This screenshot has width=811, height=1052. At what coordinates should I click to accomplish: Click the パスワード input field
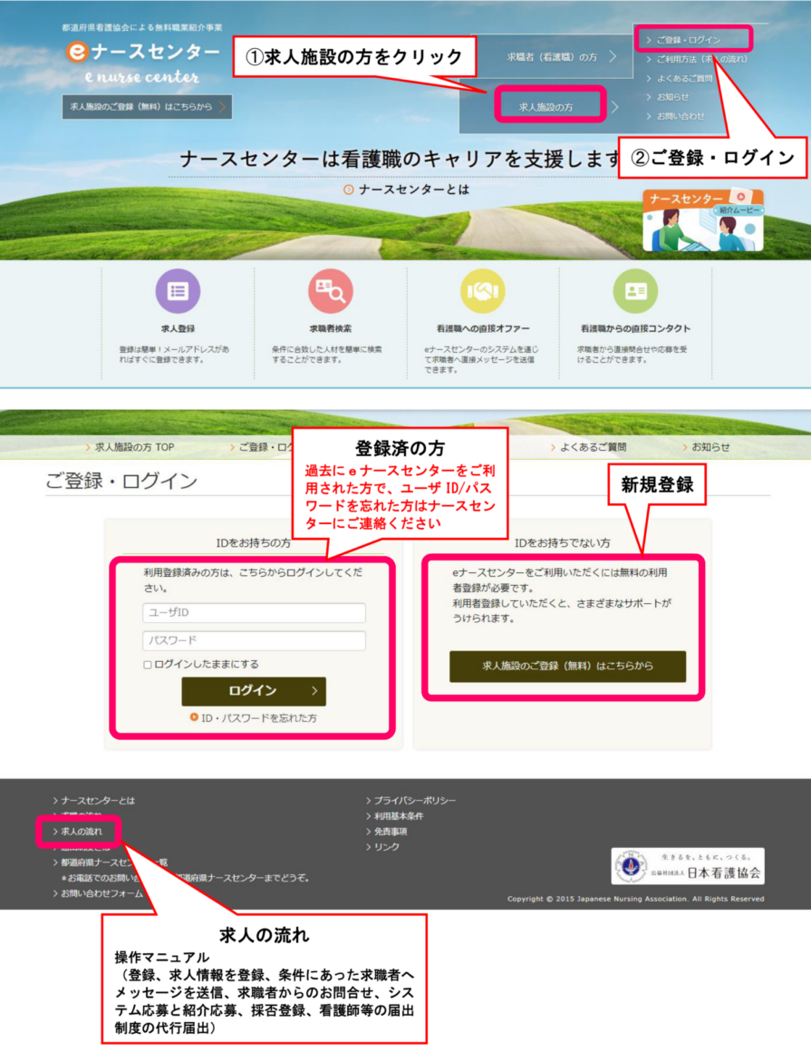(254, 641)
